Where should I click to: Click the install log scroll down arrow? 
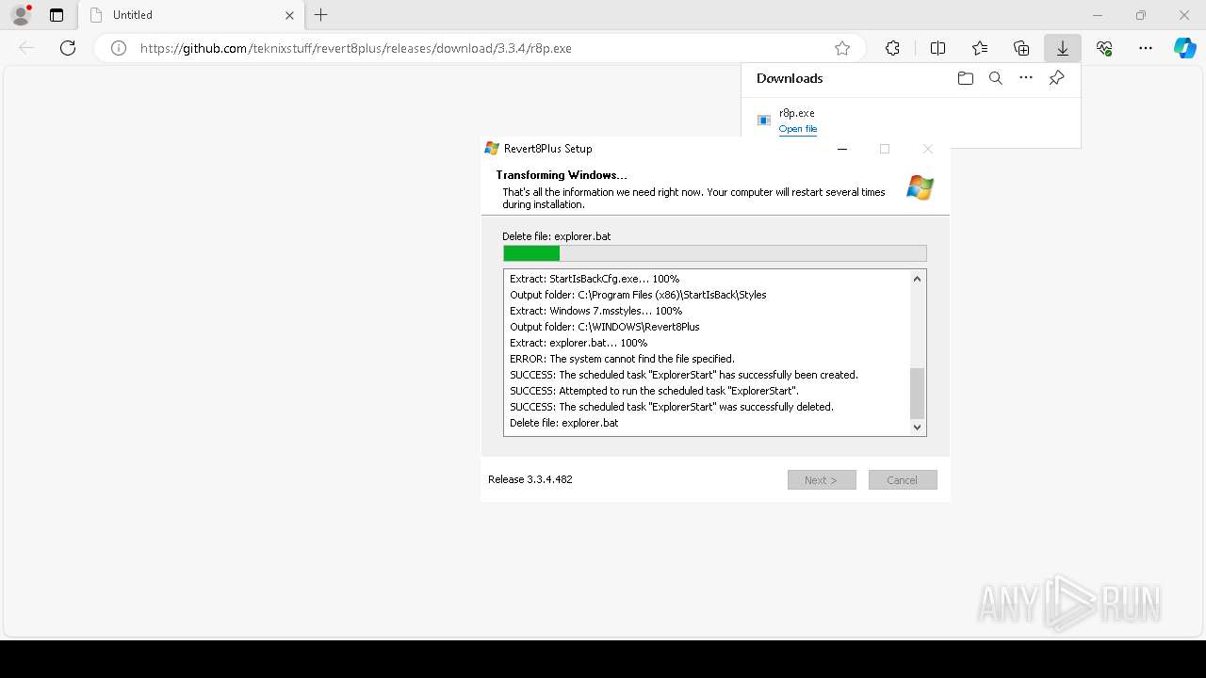coord(917,427)
